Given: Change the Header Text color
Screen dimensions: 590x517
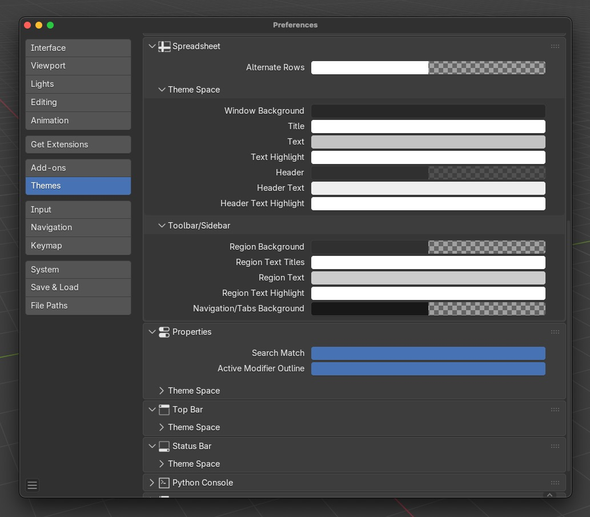Looking at the screenshot, I should pyautogui.click(x=428, y=188).
